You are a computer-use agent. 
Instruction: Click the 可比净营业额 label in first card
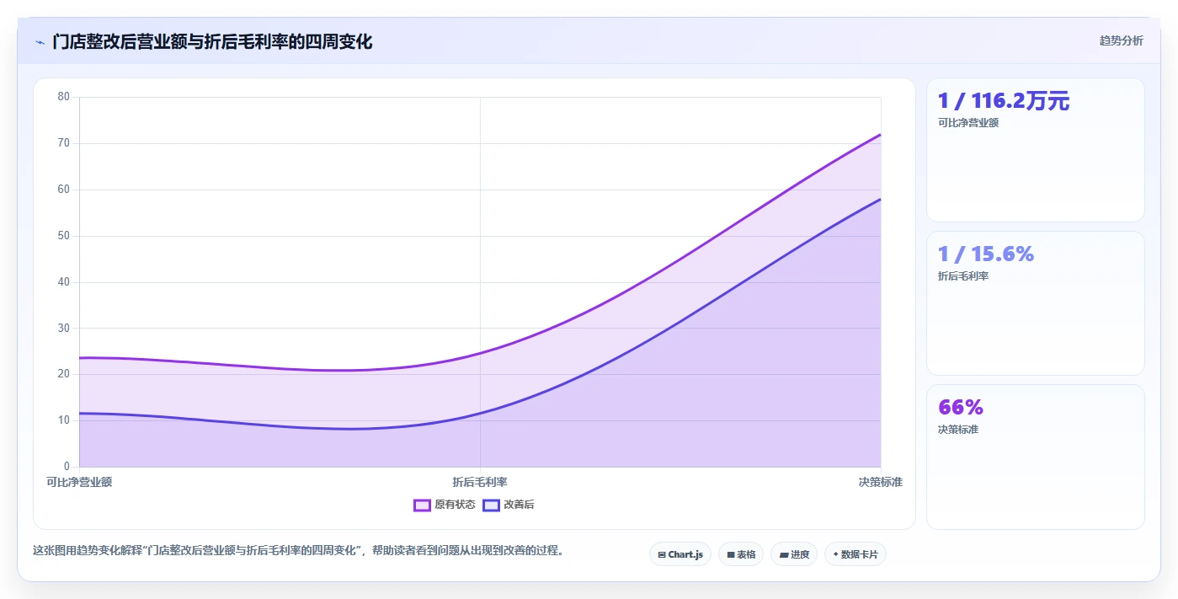[968, 123]
